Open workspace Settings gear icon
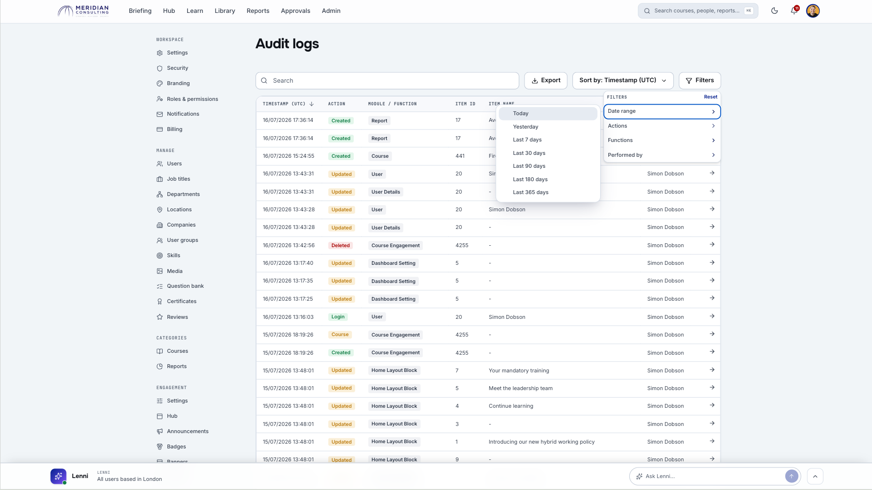Screen dimensions: 872x490 [160, 53]
